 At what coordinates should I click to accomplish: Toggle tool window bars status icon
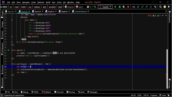point(2,95)
